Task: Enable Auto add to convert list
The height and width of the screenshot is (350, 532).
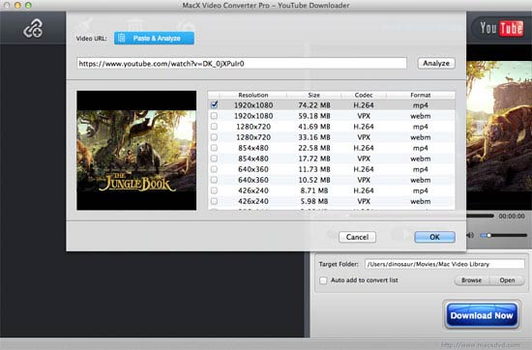Action: (x=323, y=280)
